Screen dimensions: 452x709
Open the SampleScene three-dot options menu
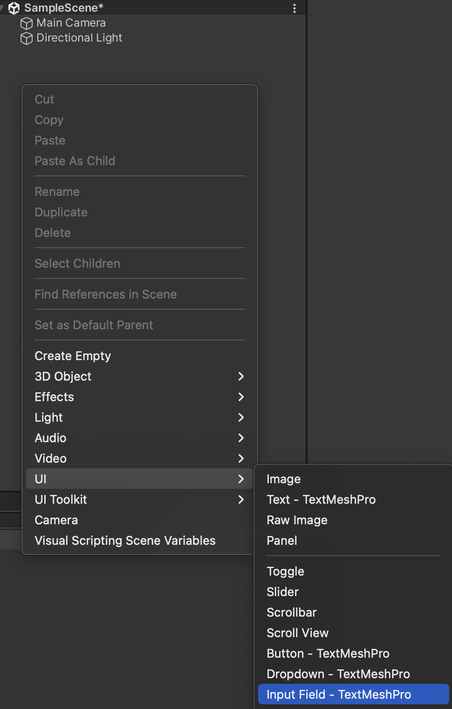pos(294,8)
